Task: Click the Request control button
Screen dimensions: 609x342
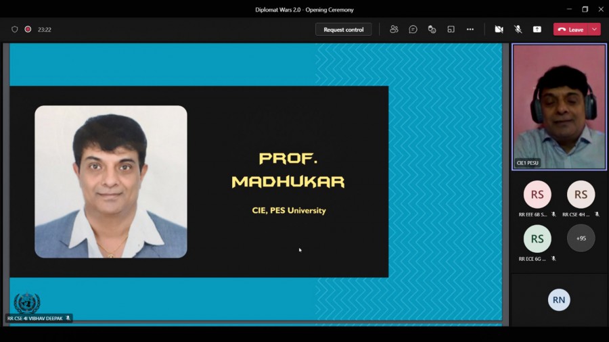Action: 343,30
